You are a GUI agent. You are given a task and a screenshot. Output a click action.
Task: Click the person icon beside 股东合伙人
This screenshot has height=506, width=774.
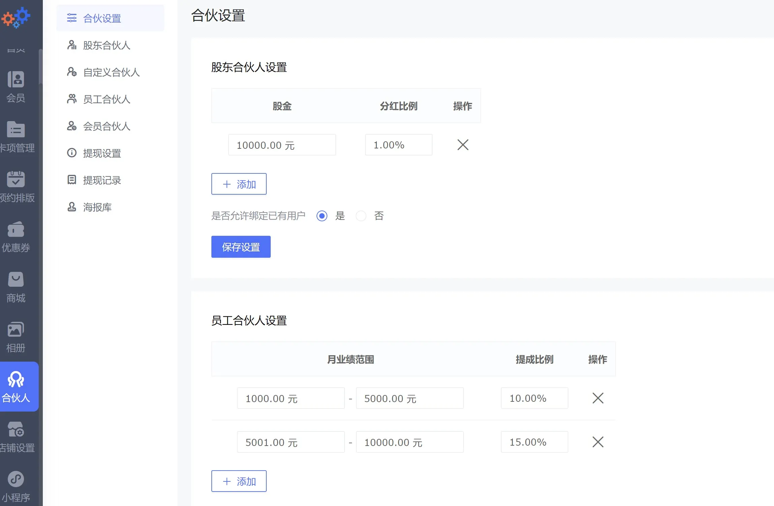point(71,45)
